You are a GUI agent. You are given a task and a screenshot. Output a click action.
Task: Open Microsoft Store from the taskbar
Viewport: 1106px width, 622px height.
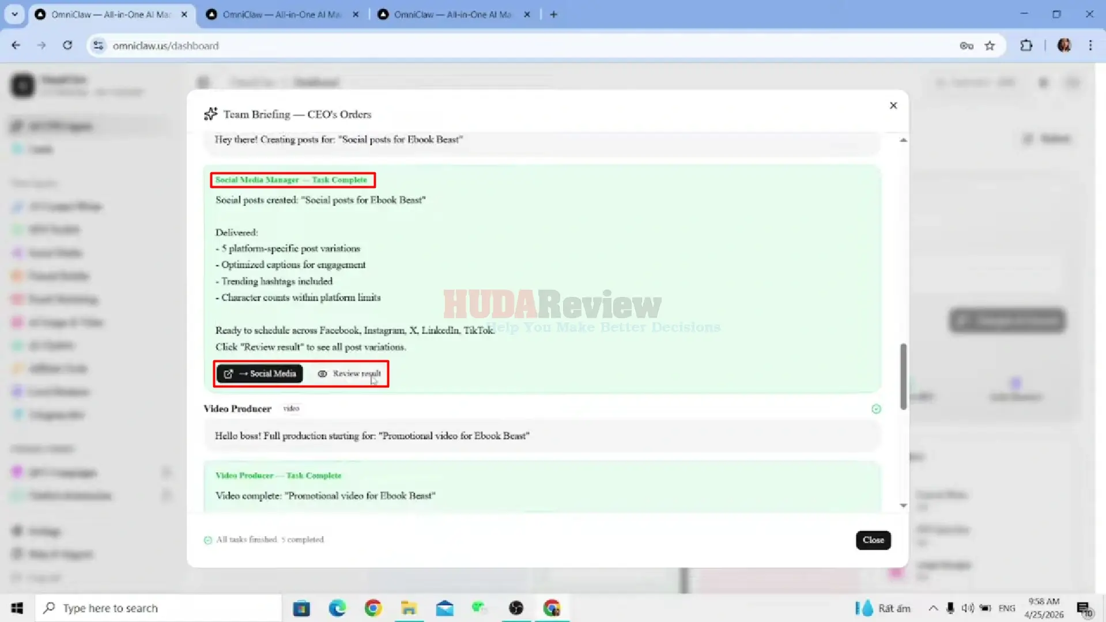tap(301, 608)
